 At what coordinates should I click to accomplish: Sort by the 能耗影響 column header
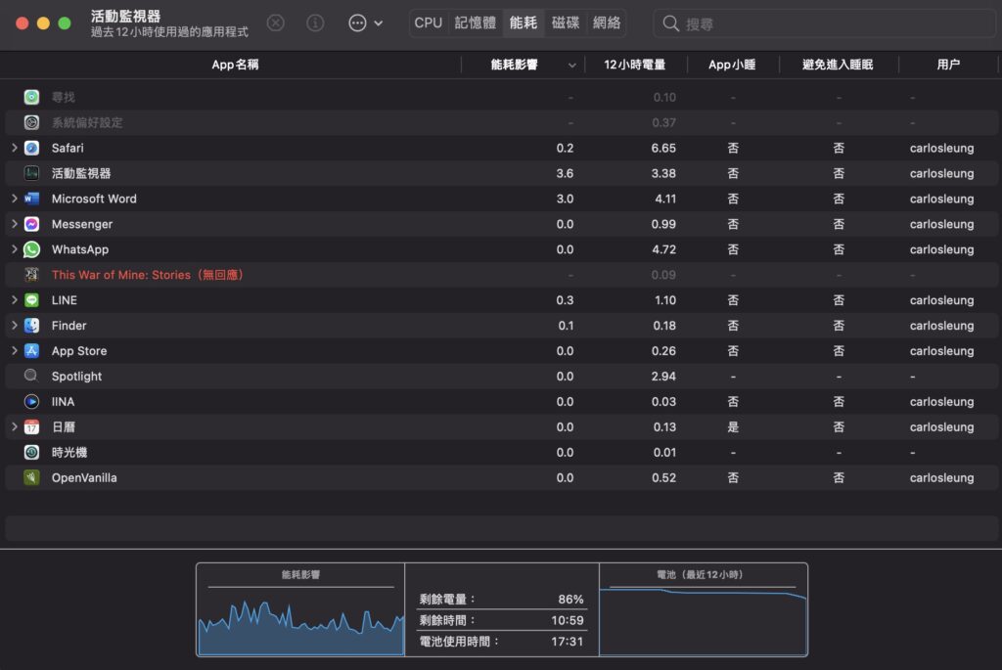[x=514, y=65]
